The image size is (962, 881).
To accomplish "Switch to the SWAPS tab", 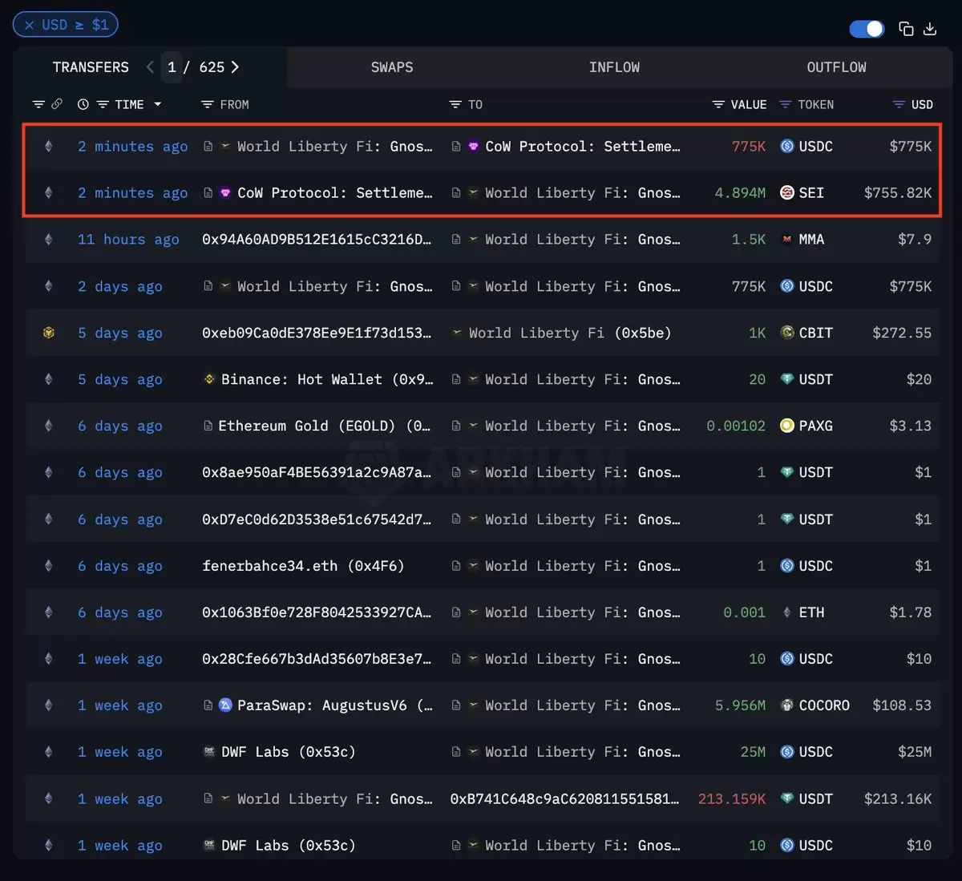I will click(x=392, y=67).
